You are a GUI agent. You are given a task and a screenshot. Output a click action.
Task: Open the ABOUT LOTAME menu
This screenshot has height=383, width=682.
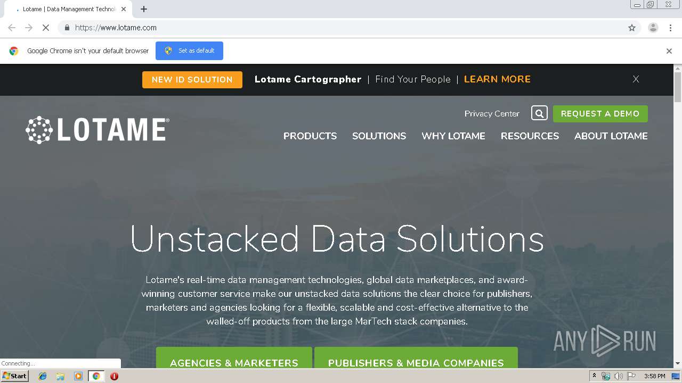pyautogui.click(x=611, y=136)
